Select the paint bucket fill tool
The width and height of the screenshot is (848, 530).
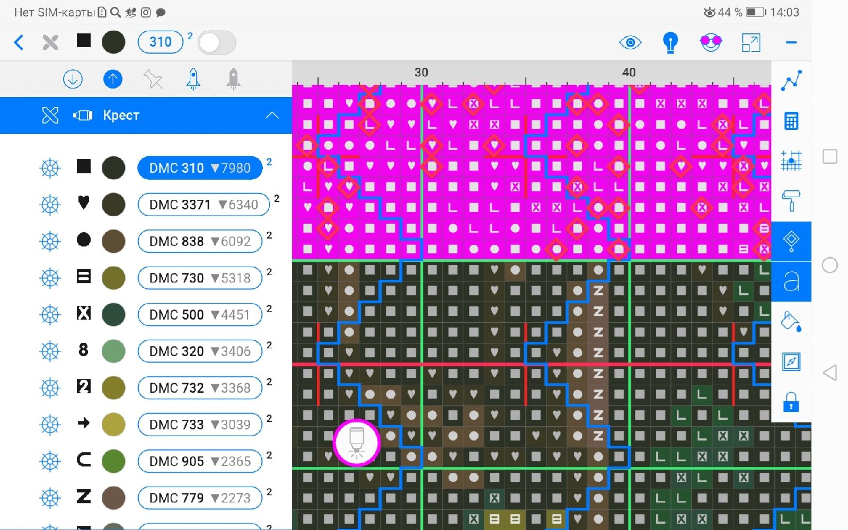[791, 321]
